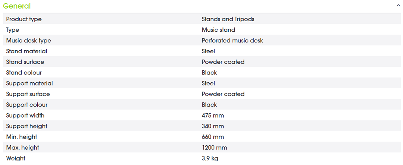Select the Music stand type value
The image size is (403, 165).
218,30
